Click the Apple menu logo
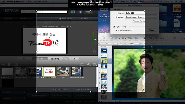Screen dimensions: 185x104 [4, 2]
